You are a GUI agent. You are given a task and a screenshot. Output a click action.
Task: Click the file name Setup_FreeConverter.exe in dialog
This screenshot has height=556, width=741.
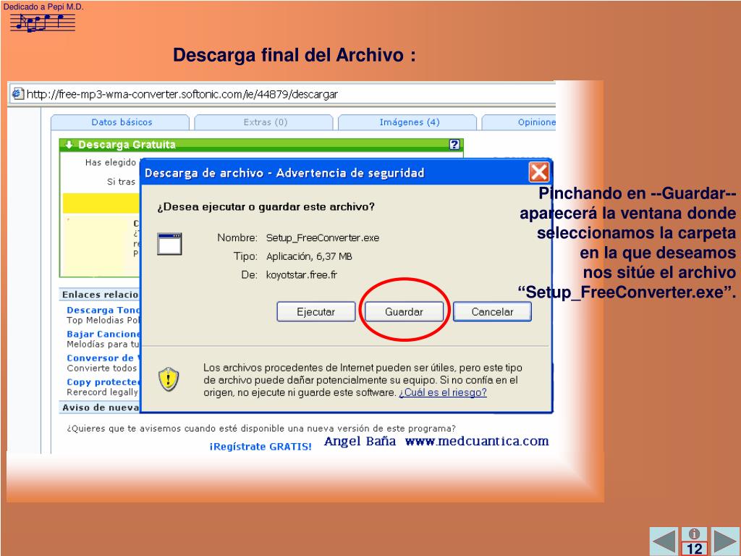tap(323, 237)
